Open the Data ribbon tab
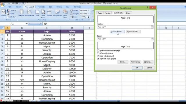 pos(51,7)
